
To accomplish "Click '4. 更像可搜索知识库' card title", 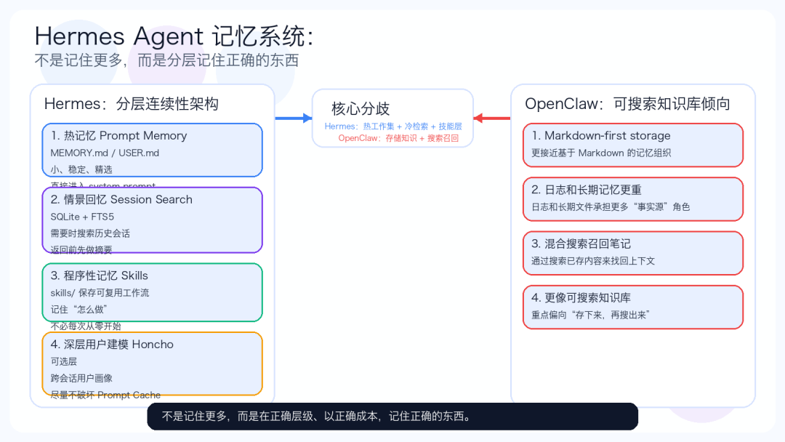I will [581, 298].
